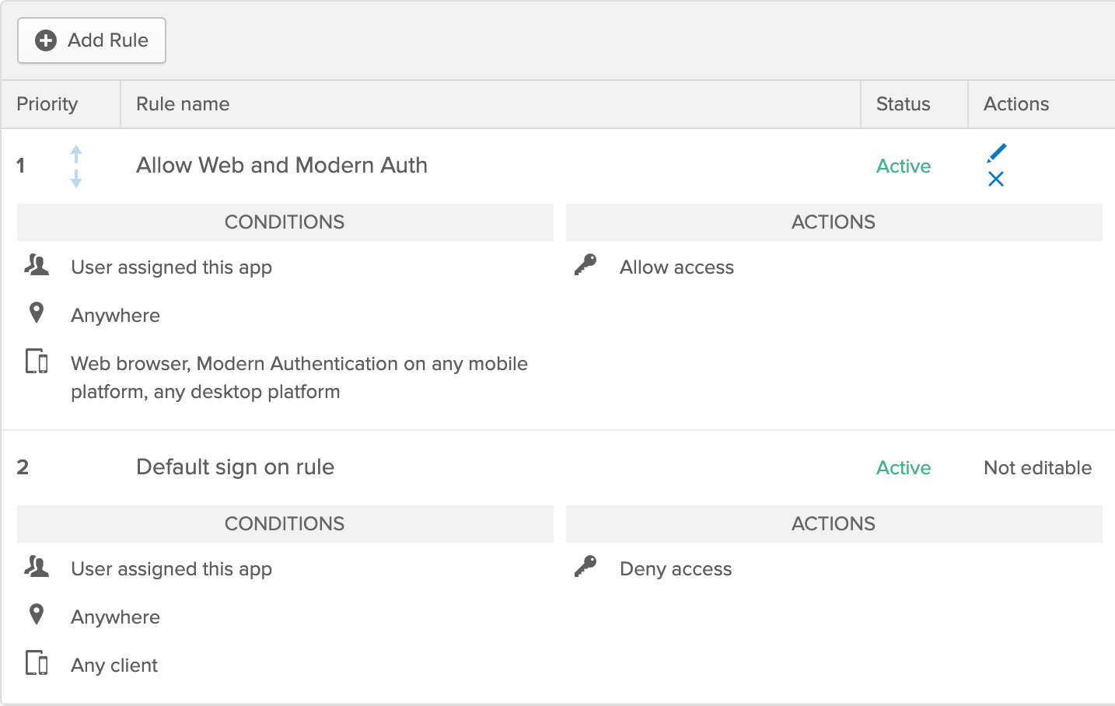Edit the Allow Web and Modern Auth rule
1115x706 pixels.
996,152
